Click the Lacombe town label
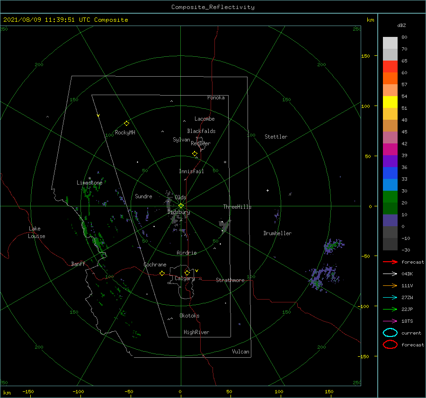 tap(204, 119)
